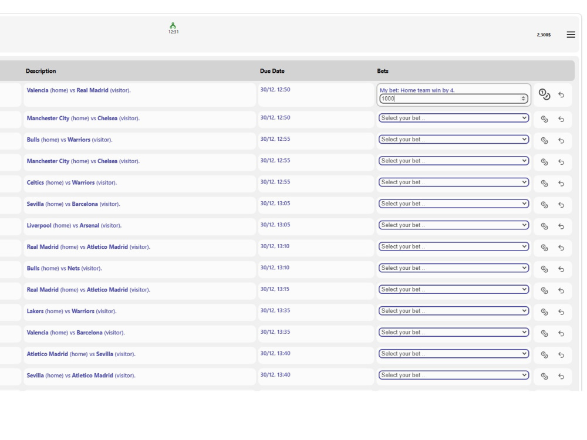Screen dimensions: 587x440
Task: Open the hamburger menu
Action: [571, 35]
